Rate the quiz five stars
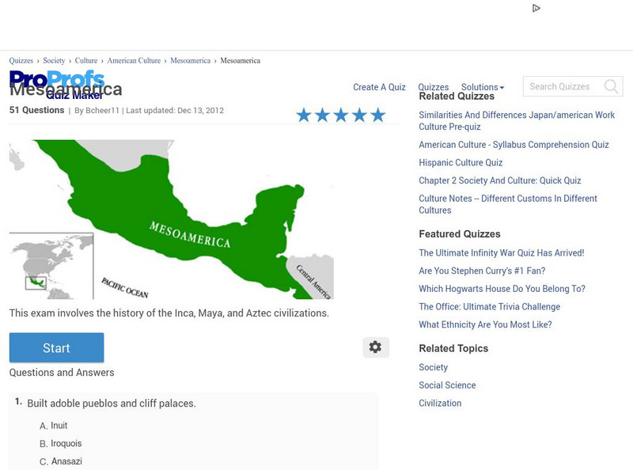This screenshot has height=470, width=633. (x=378, y=116)
